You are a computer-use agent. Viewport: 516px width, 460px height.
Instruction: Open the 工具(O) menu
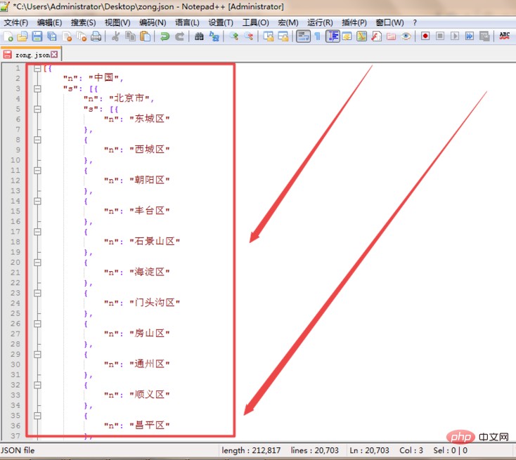coord(255,22)
